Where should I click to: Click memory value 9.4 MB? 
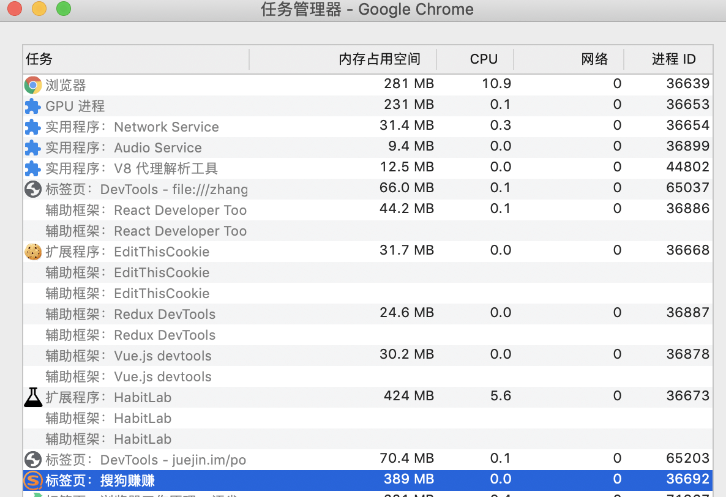click(411, 146)
